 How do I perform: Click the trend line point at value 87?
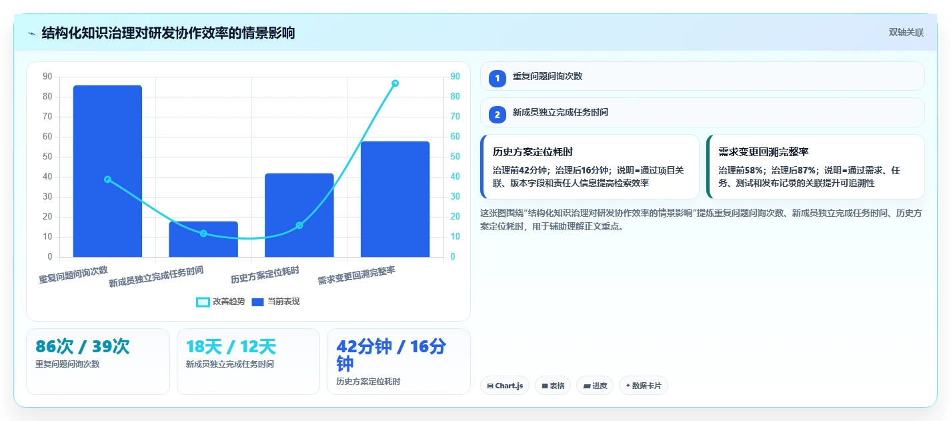pyautogui.click(x=395, y=83)
